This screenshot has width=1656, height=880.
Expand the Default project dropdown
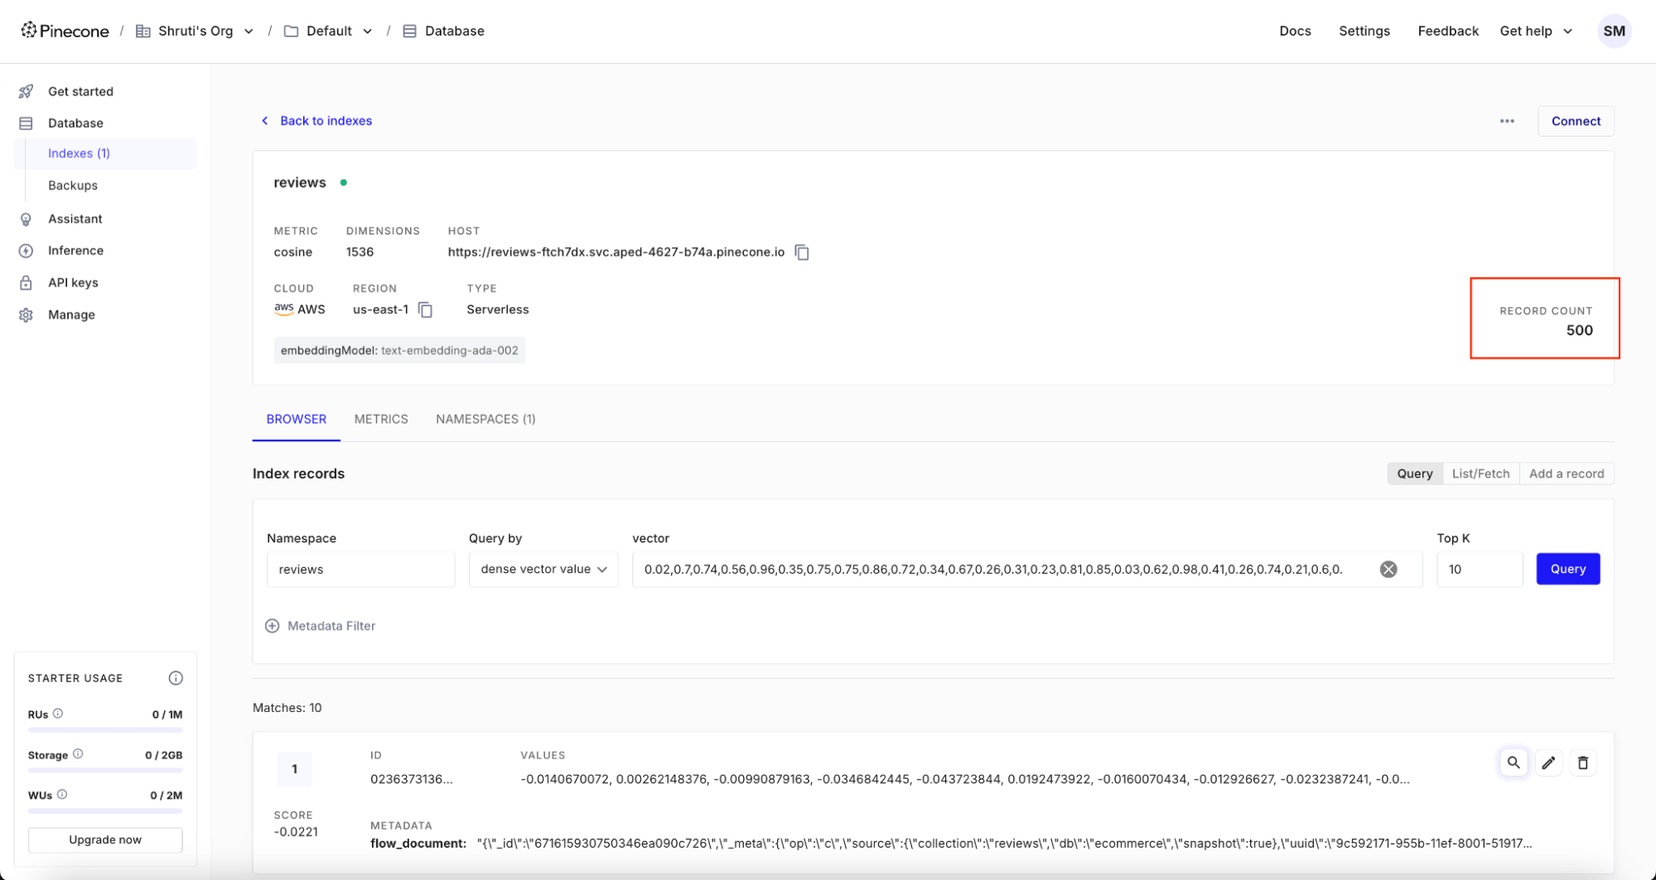[x=367, y=31]
